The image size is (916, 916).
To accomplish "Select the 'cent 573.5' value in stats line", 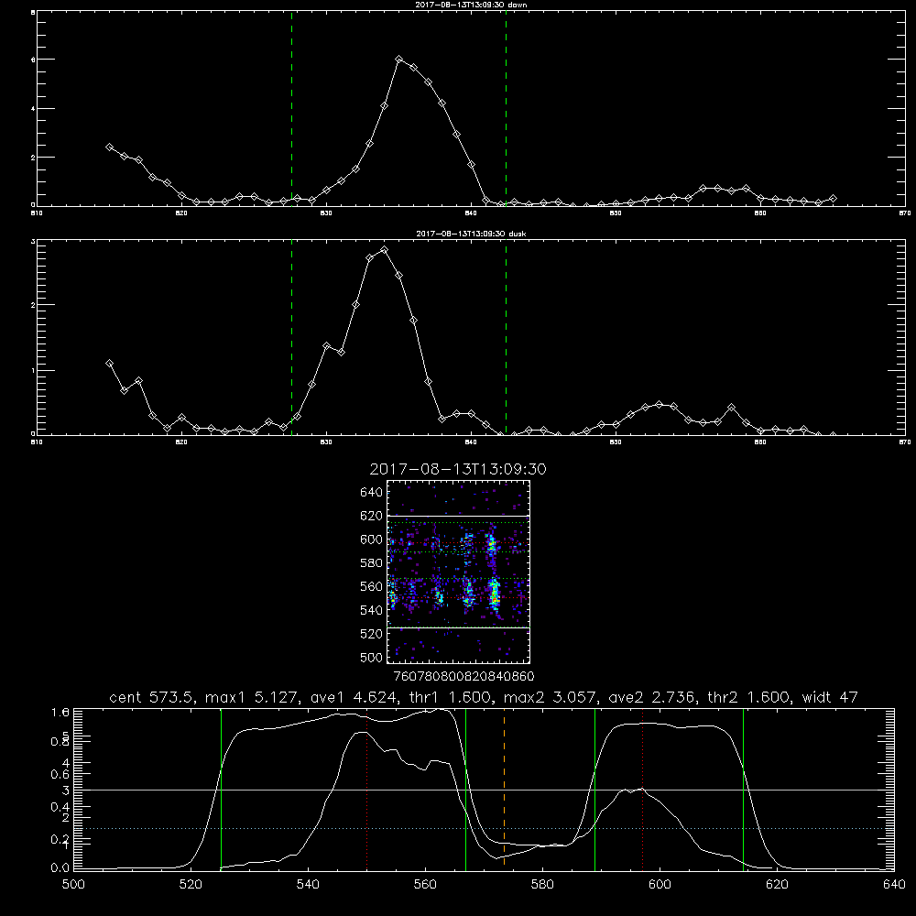I will pos(152,697).
